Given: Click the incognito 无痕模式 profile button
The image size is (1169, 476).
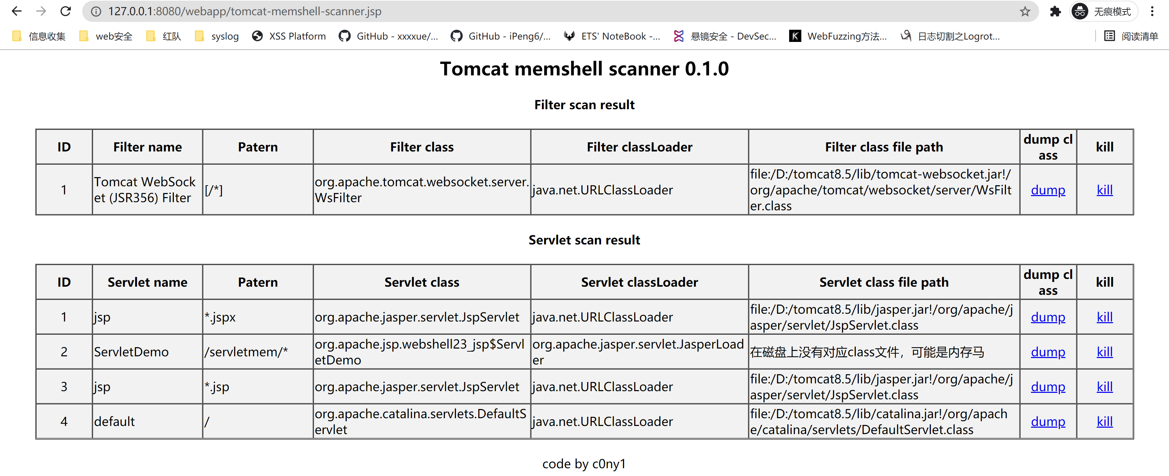Looking at the screenshot, I should (x=1103, y=11).
